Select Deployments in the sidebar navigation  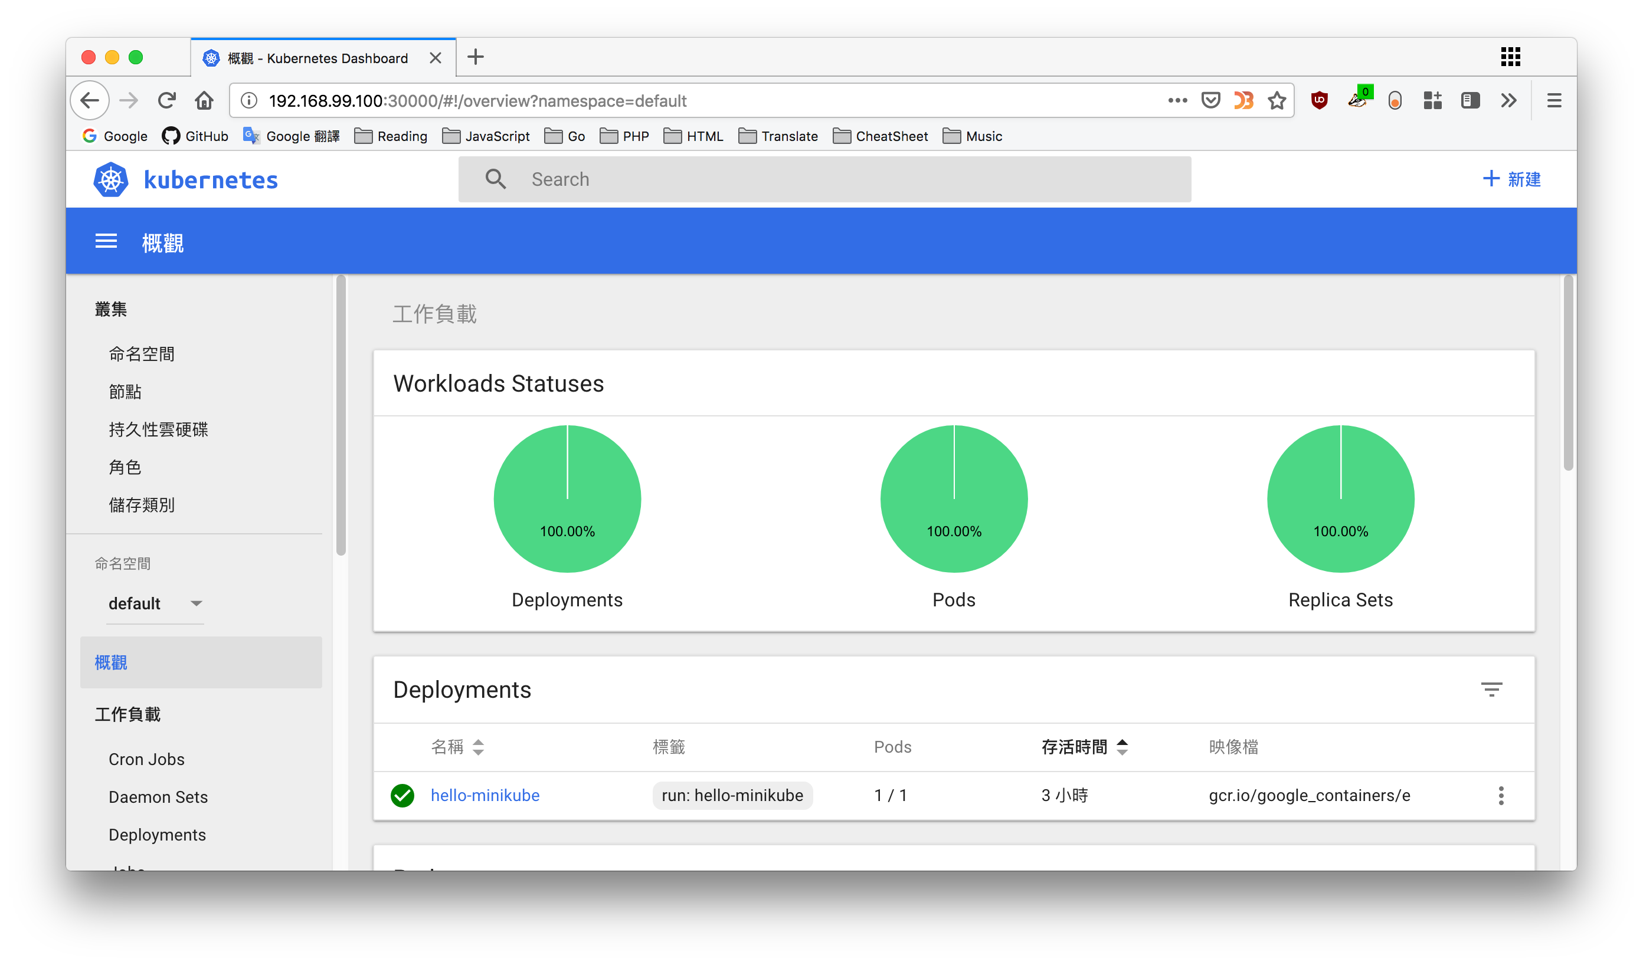click(x=157, y=835)
